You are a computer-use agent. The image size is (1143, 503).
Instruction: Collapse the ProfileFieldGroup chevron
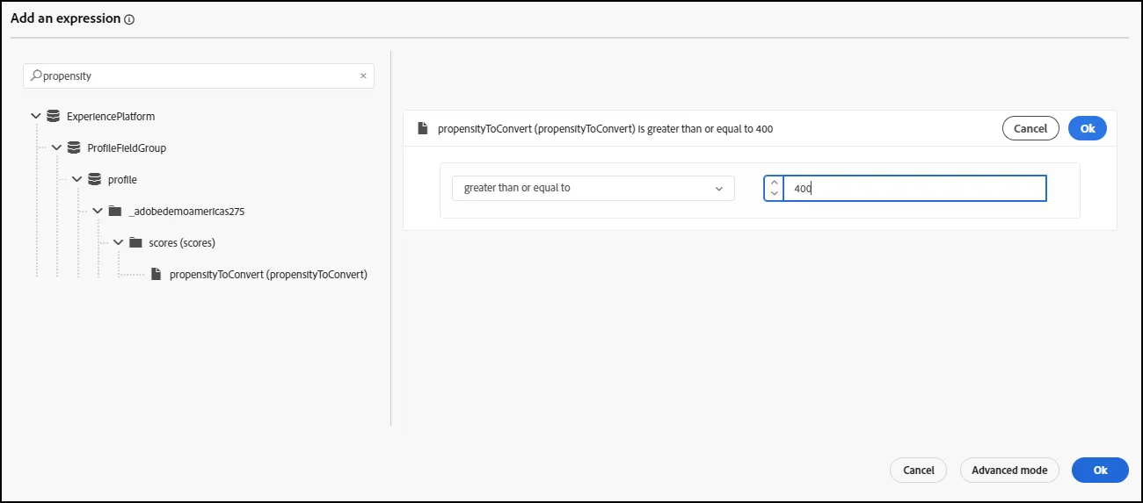(x=56, y=147)
